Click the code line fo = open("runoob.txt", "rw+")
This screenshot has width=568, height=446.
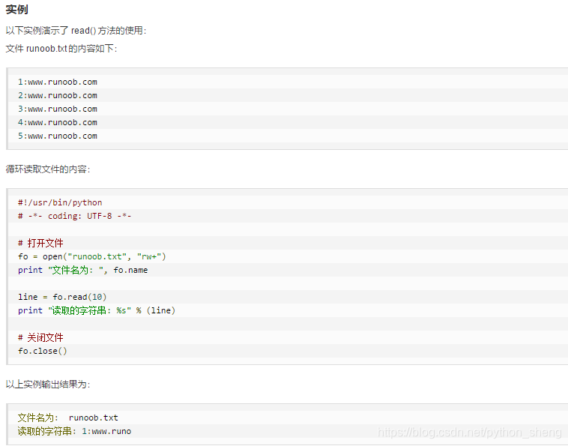92,256
